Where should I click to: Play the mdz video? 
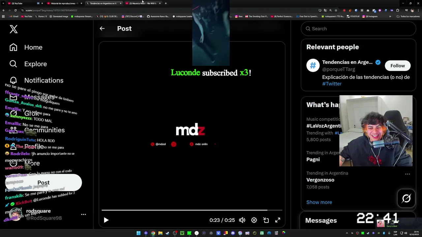point(106,220)
